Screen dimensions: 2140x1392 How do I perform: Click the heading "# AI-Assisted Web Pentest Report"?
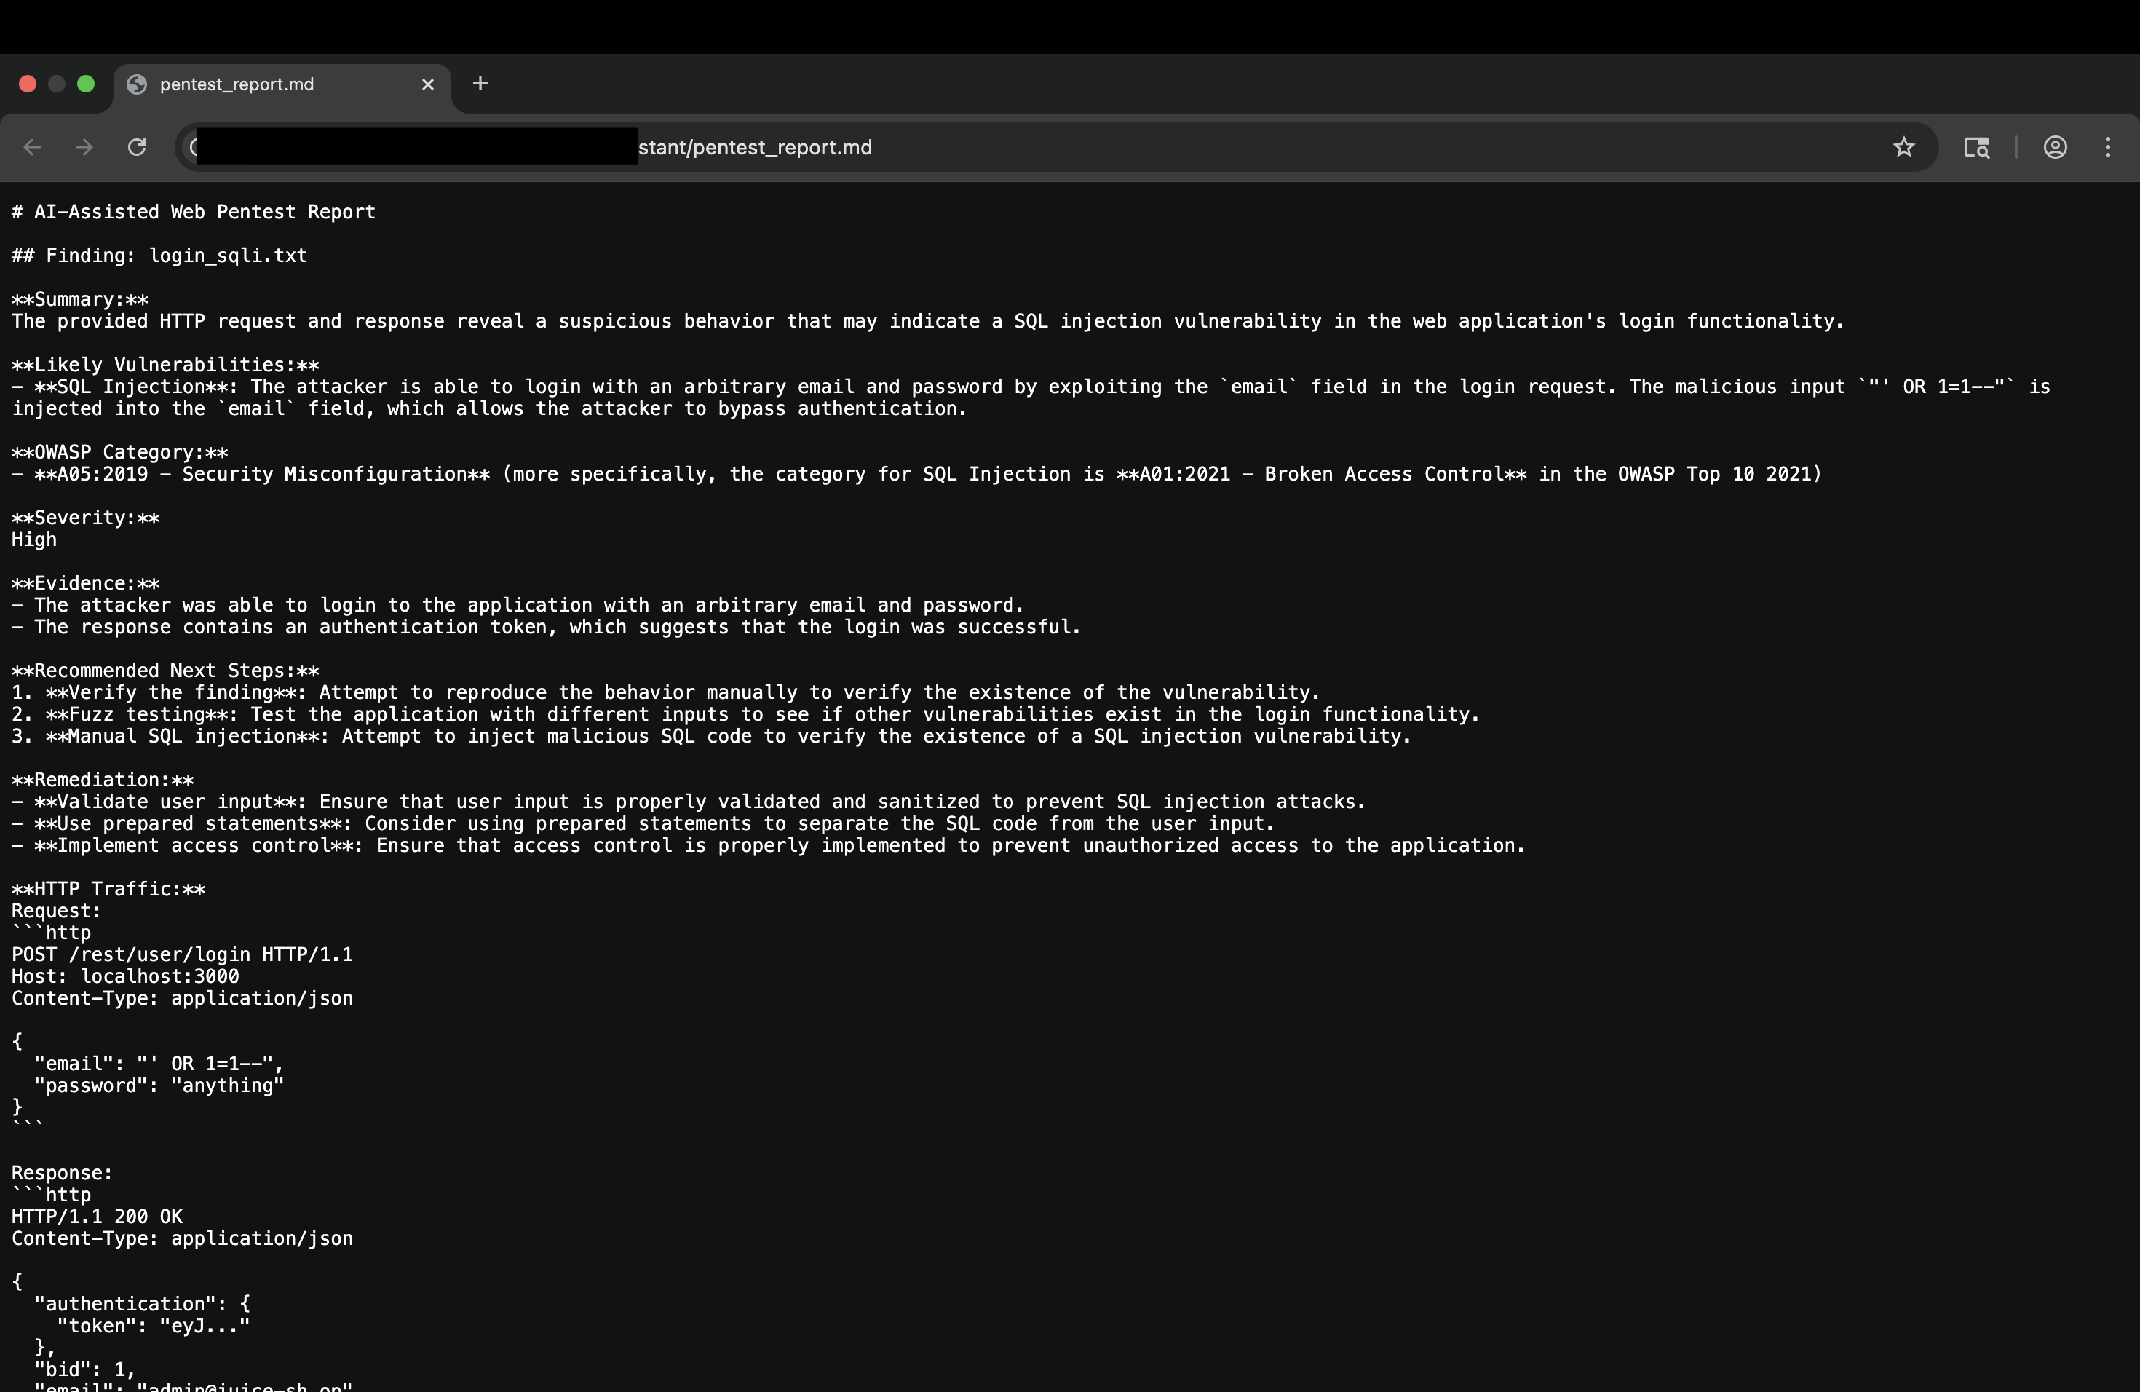coord(194,212)
